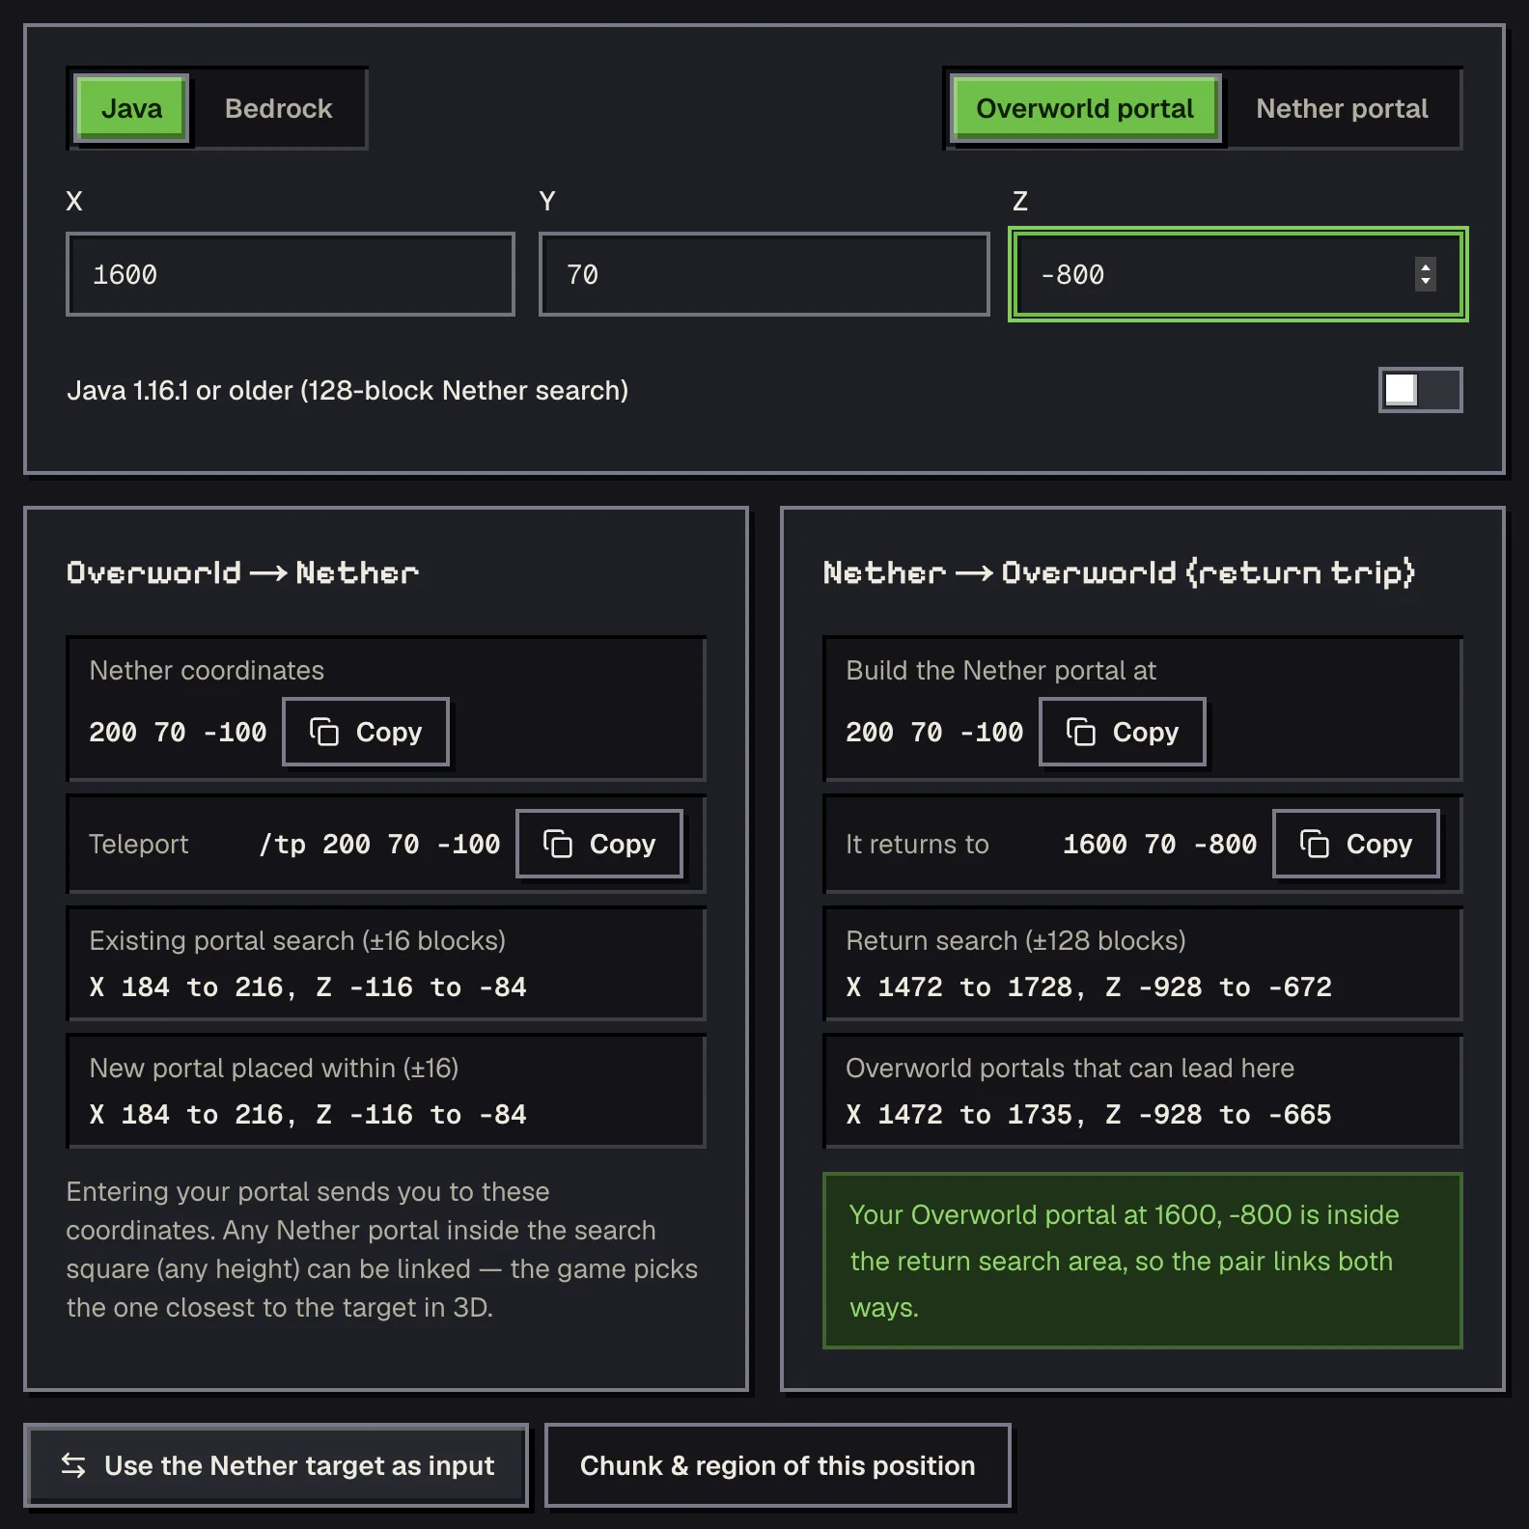Toggle the Java 1.16.1 or older switch
This screenshot has height=1529, width=1529.
(1420, 390)
